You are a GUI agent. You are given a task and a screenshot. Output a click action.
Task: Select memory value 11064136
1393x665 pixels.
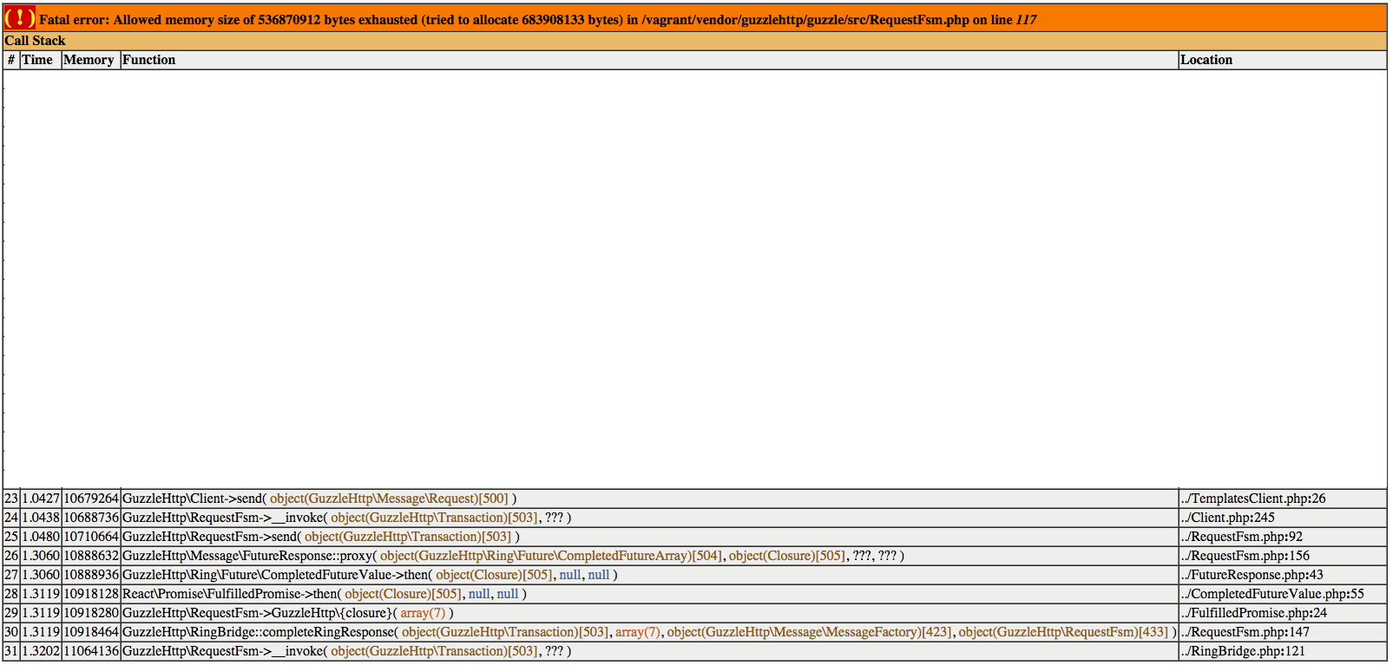[x=91, y=651]
